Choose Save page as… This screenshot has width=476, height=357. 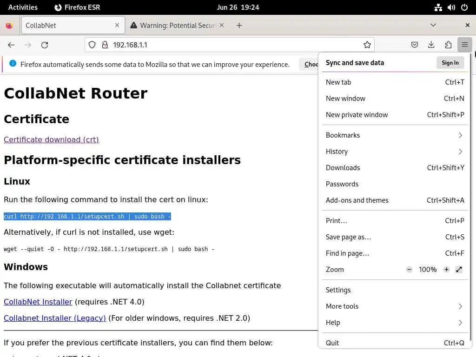pyautogui.click(x=395, y=237)
